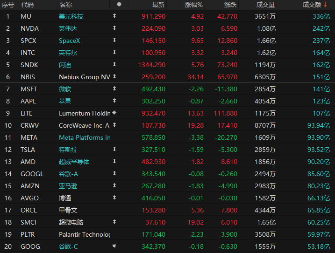
Task: Click the arrow marker next to SpaceX
Action: pyautogui.click(x=114, y=40)
